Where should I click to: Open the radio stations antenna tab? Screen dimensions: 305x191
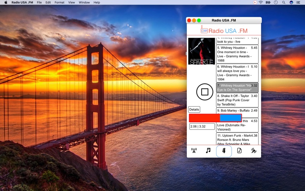point(194,151)
